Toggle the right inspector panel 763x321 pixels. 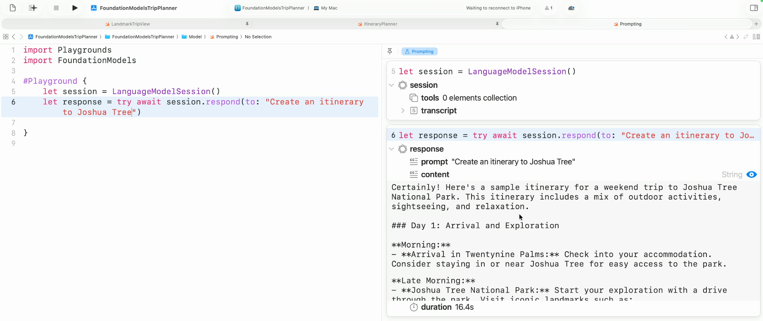click(754, 8)
